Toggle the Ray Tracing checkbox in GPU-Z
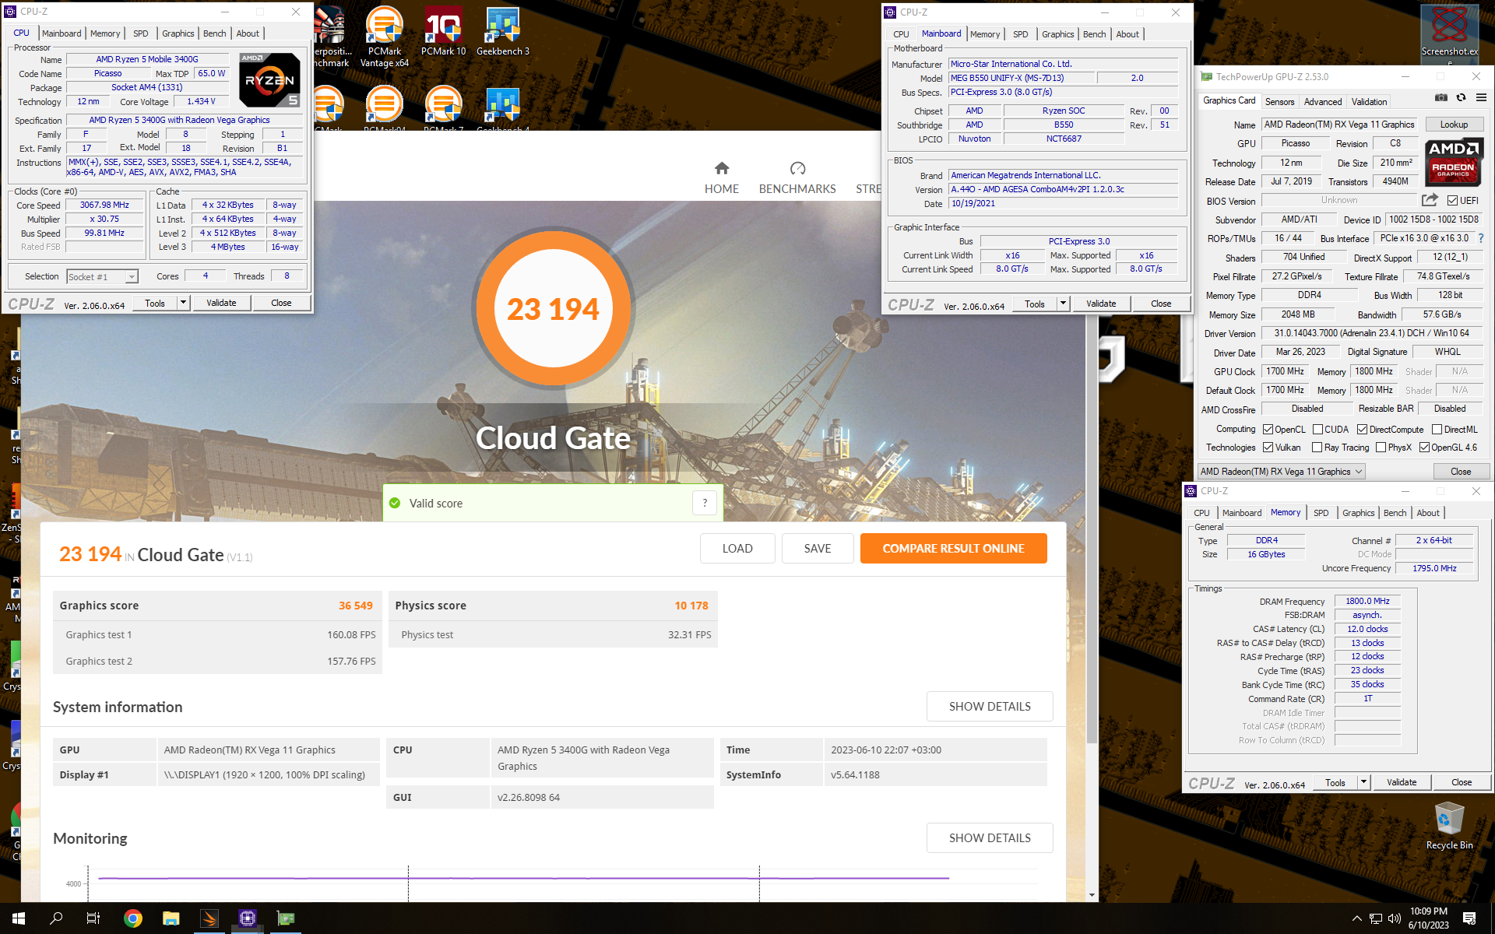 pos(1317,448)
